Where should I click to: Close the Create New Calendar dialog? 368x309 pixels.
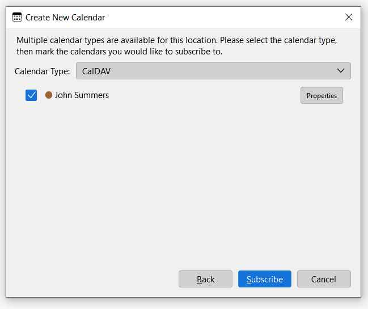coord(349,17)
